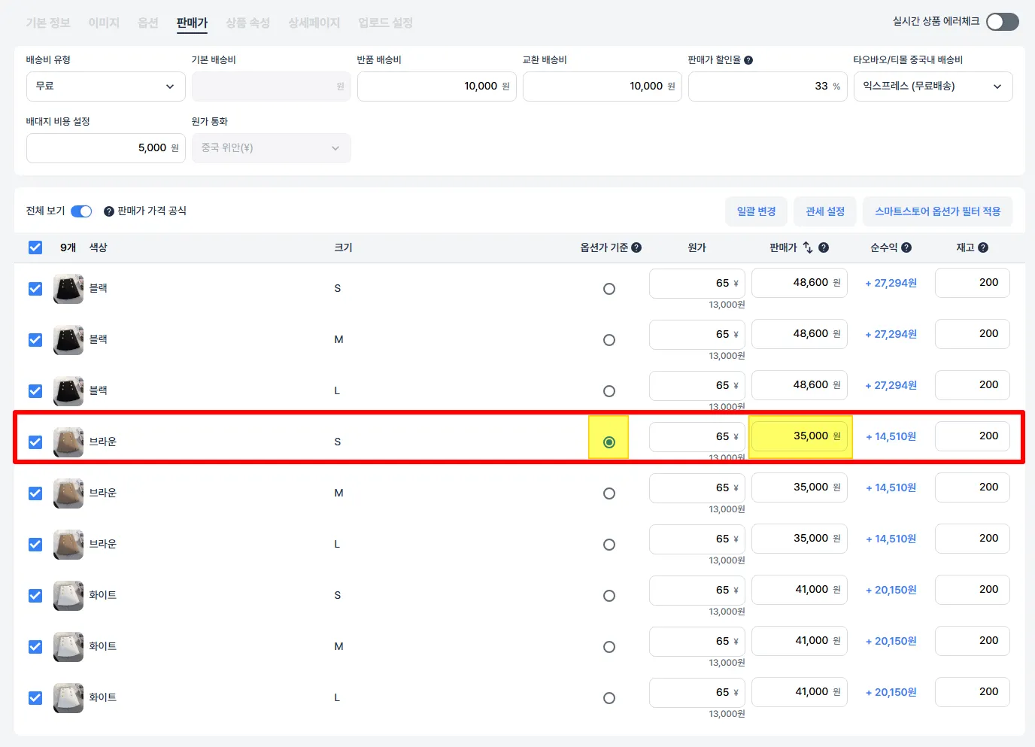Viewport: 1035px width, 747px height.
Task: Switch to the 업로드 설정 tab
Action: [386, 23]
